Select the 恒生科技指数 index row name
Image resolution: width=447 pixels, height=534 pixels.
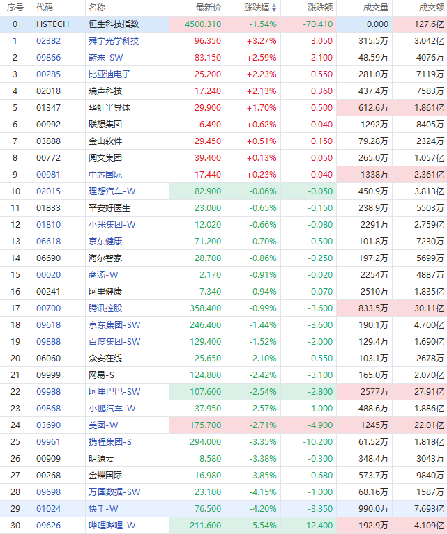click(114, 24)
